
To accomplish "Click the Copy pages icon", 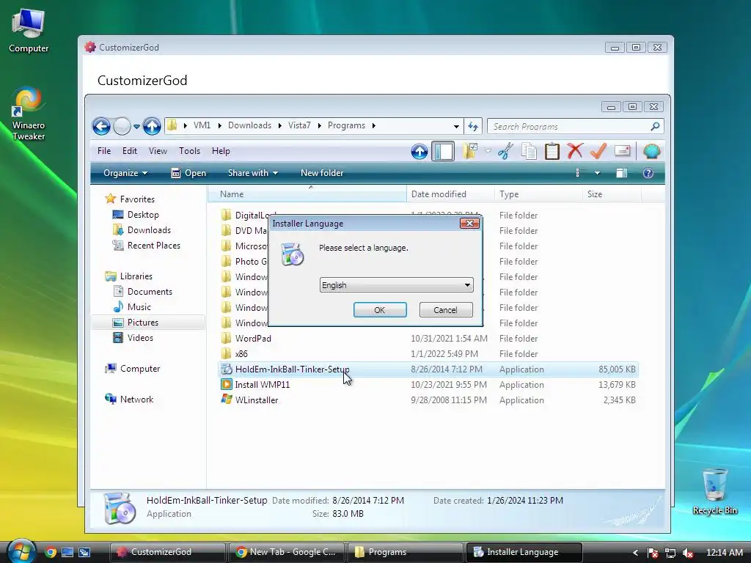I will pyautogui.click(x=529, y=151).
